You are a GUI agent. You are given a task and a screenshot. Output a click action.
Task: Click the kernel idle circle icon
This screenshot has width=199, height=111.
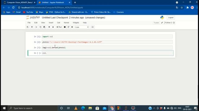click(x=174, y=23)
